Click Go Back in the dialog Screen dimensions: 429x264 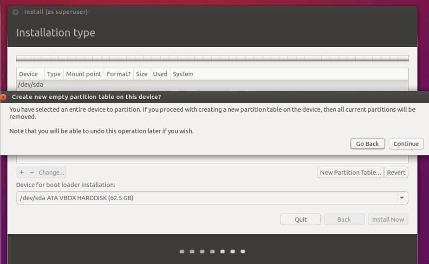pos(367,144)
